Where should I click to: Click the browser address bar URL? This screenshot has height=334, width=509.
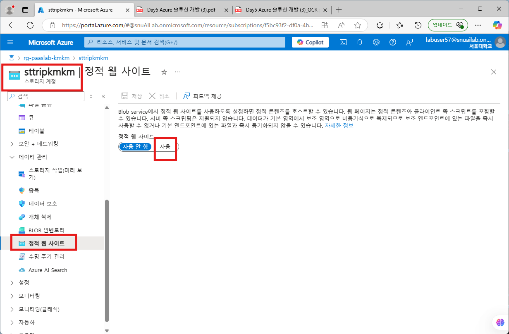point(188,25)
